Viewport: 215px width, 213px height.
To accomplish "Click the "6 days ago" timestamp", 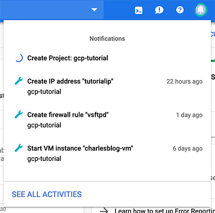I will 188,149.
